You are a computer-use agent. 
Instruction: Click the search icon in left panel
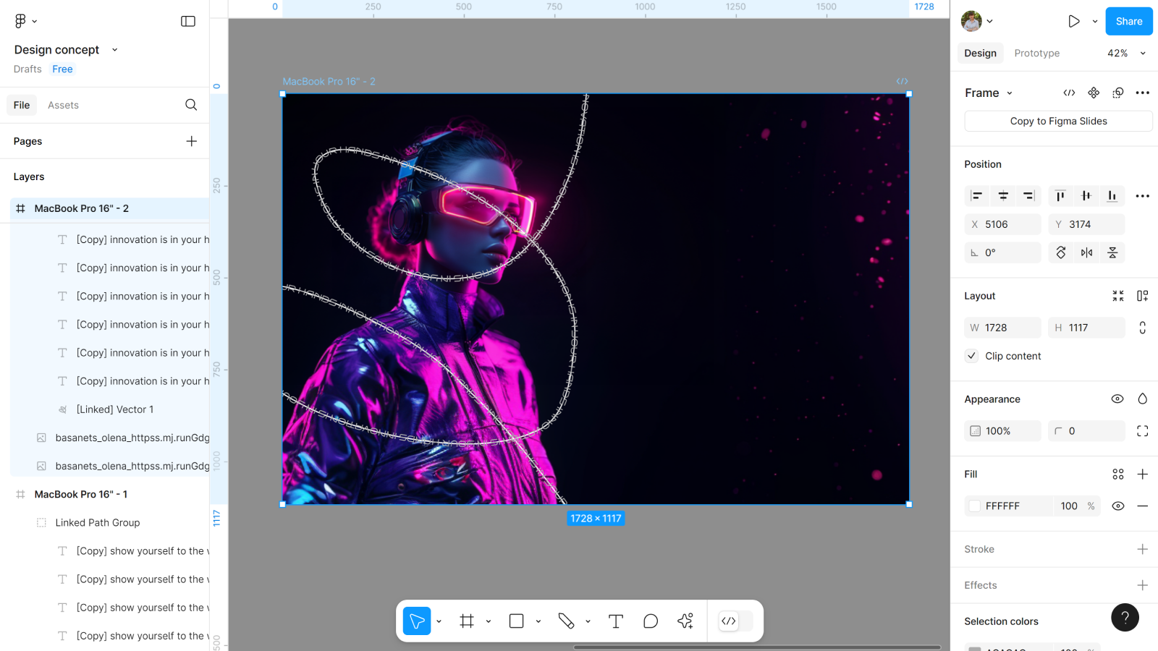tap(191, 105)
